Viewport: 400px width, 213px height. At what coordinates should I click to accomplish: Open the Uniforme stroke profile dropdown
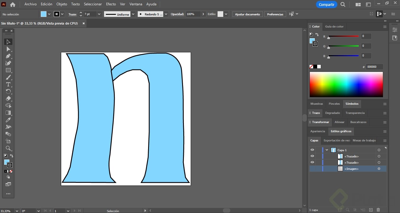133,14
